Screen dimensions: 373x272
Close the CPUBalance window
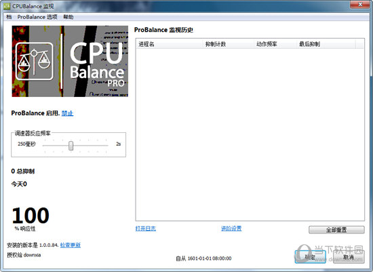360,5
